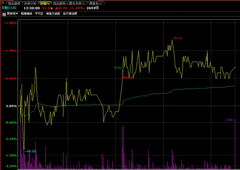Click the -1.79% axis label
This screenshot has width=240, height=170.
[x=11, y=155]
